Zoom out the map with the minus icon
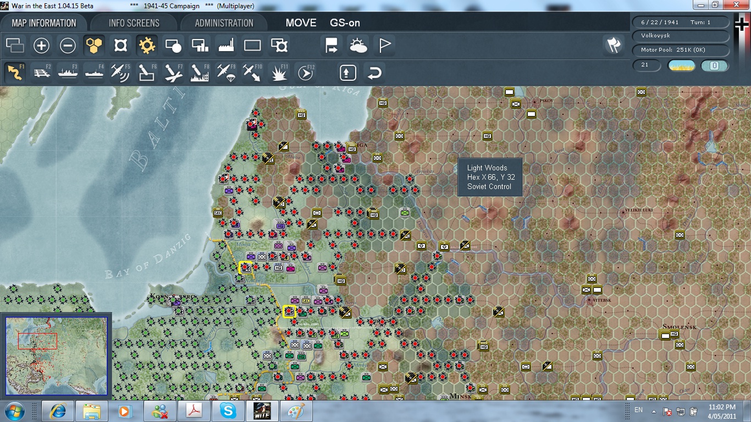 (68, 46)
